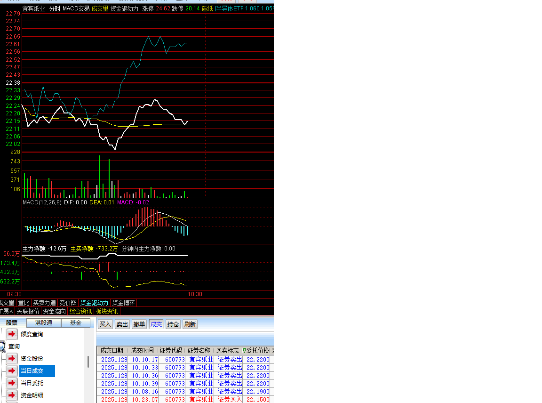Click the left tree panel's scrollbar thumb
This screenshot has height=403, width=542.
[88, 362]
